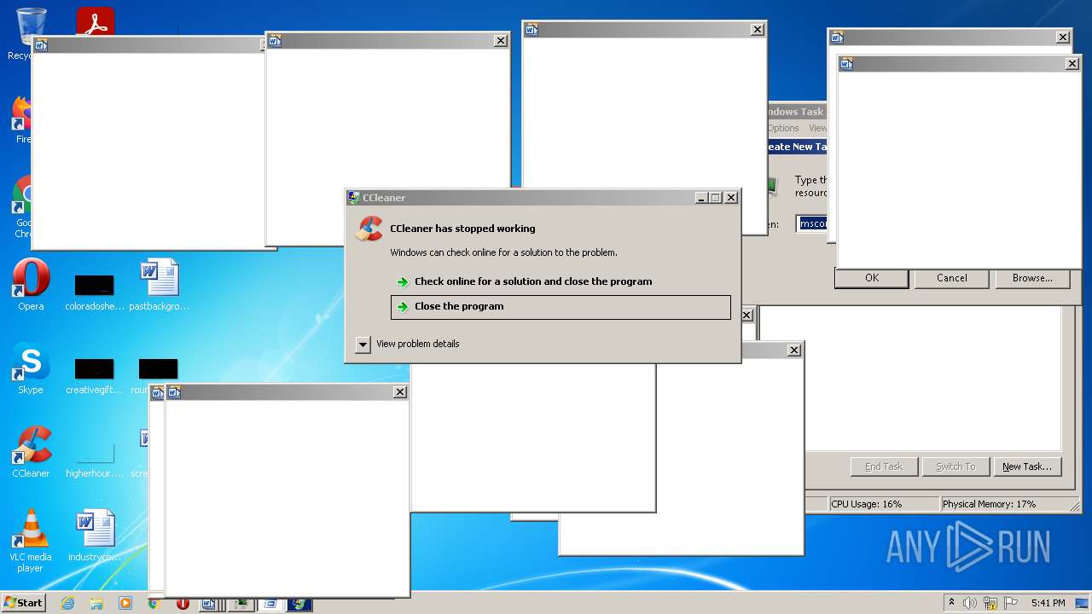This screenshot has height=614, width=1092.
Task: Select the higherhour... file on the desktop
Action: [x=95, y=459]
